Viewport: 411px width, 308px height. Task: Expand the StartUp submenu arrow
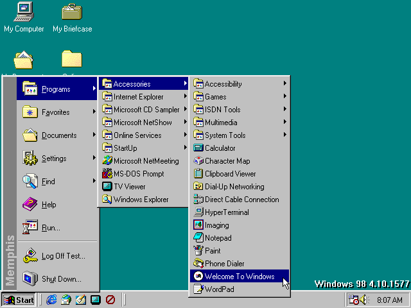[186, 148]
